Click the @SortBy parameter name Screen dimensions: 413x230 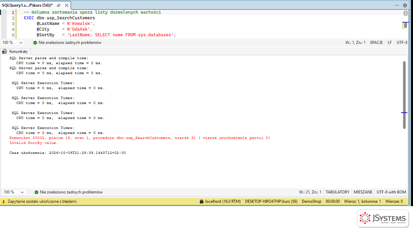(x=45, y=35)
